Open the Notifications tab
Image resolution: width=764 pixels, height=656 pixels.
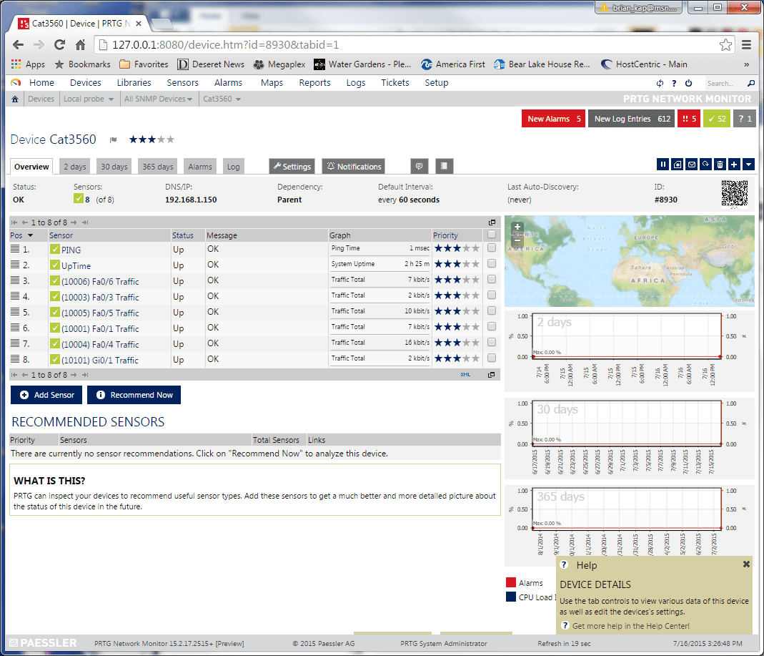tap(354, 166)
